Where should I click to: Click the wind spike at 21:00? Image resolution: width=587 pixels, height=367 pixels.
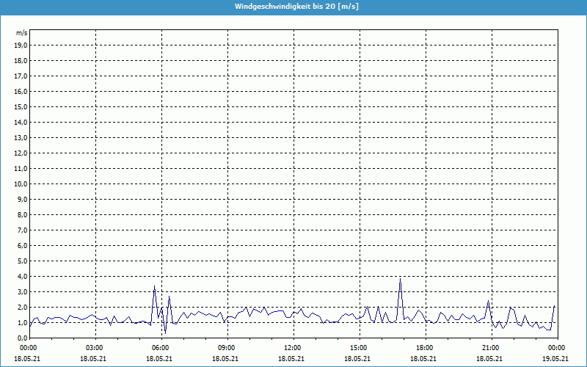point(488,300)
